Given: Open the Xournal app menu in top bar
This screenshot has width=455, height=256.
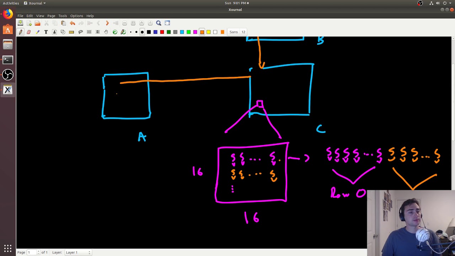Looking at the screenshot, I should [x=35, y=3].
